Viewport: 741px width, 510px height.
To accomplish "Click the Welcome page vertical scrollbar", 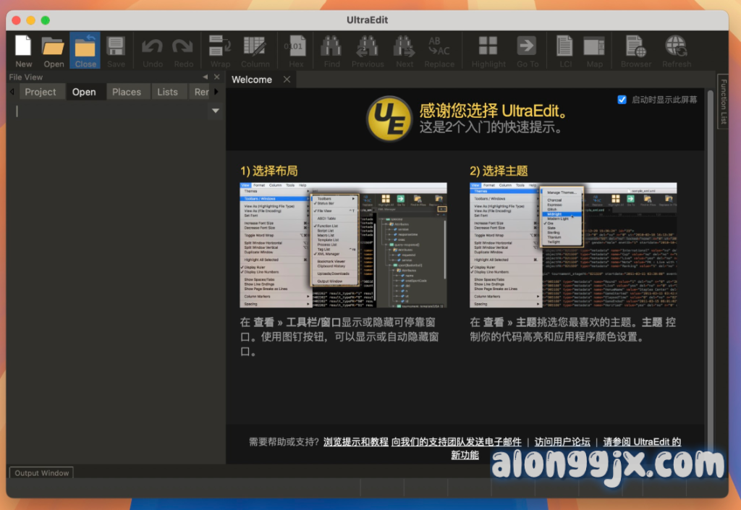I will pyautogui.click(x=709, y=275).
